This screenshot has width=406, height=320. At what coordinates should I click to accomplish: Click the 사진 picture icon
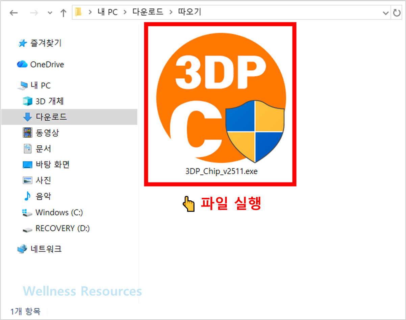click(27, 180)
